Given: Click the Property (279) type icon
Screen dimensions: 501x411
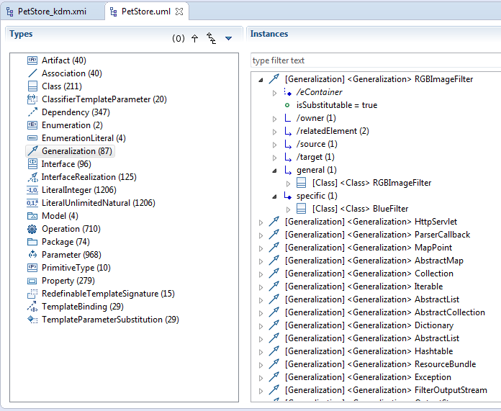Looking at the screenshot, I should 32,281.
